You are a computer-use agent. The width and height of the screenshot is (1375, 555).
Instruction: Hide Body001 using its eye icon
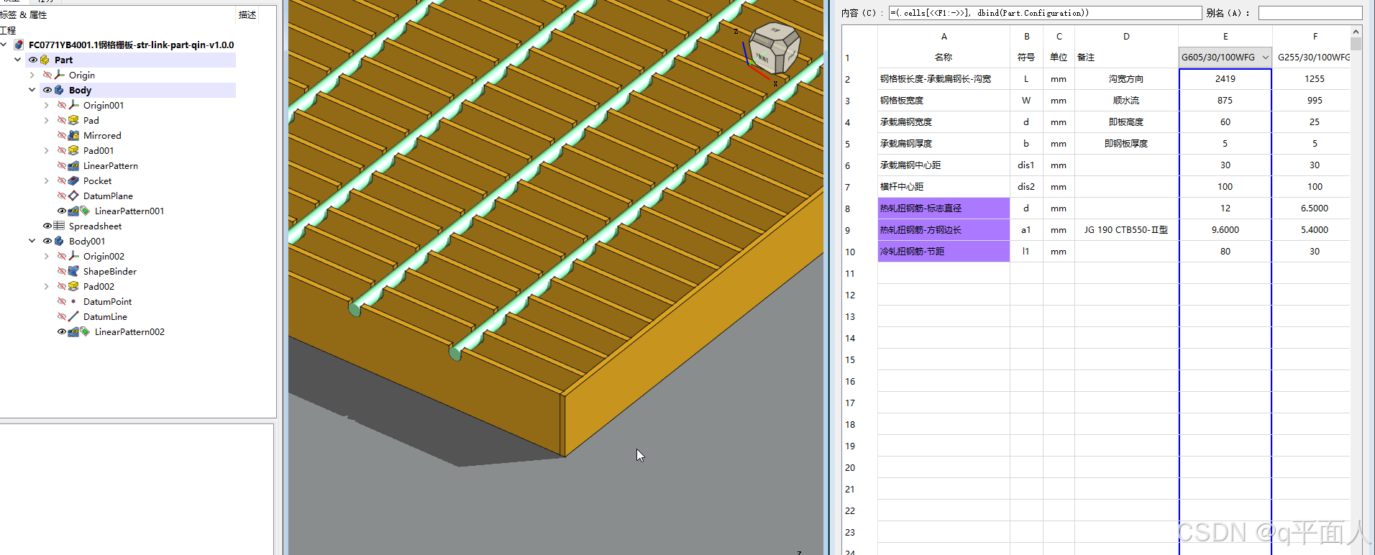(x=47, y=241)
